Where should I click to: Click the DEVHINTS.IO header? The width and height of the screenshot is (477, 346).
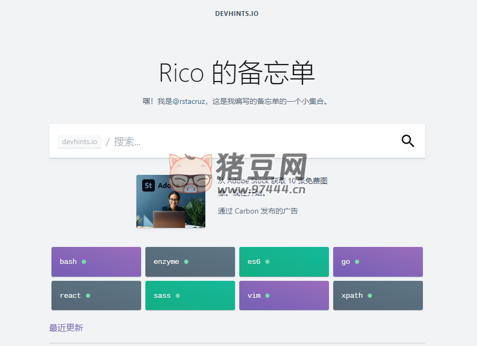click(x=237, y=13)
